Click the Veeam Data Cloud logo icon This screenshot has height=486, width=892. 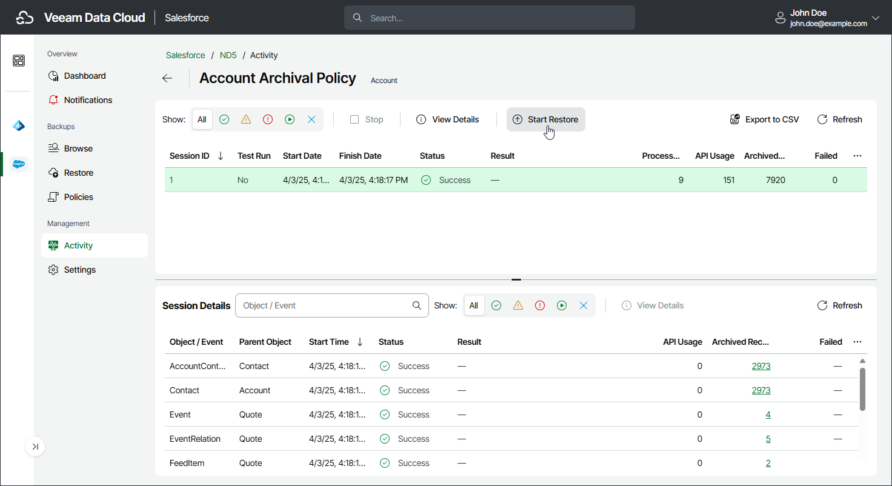pos(25,18)
